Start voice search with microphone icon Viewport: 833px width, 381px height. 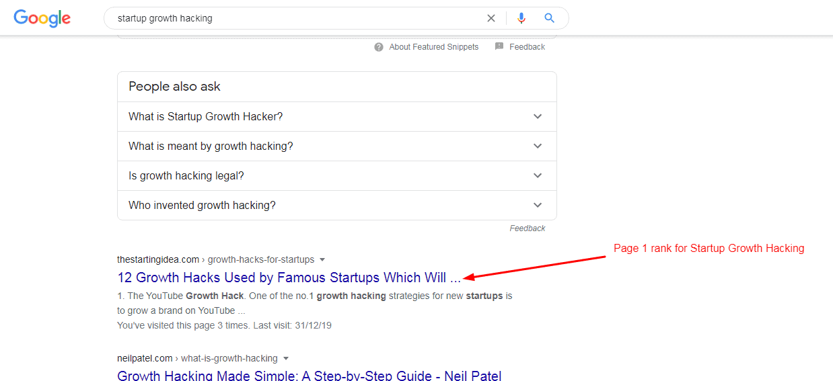click(x=521, y=18)
